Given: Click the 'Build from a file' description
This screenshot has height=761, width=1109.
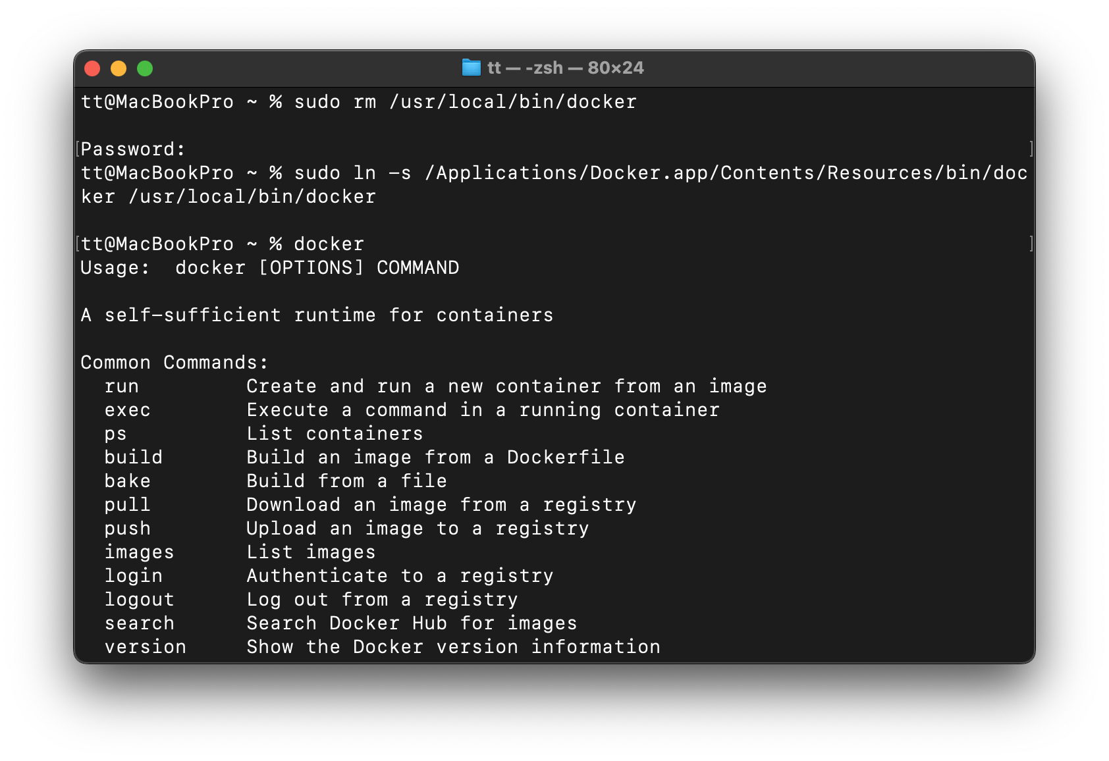Looking at the screenshot, I should point(347,481).
